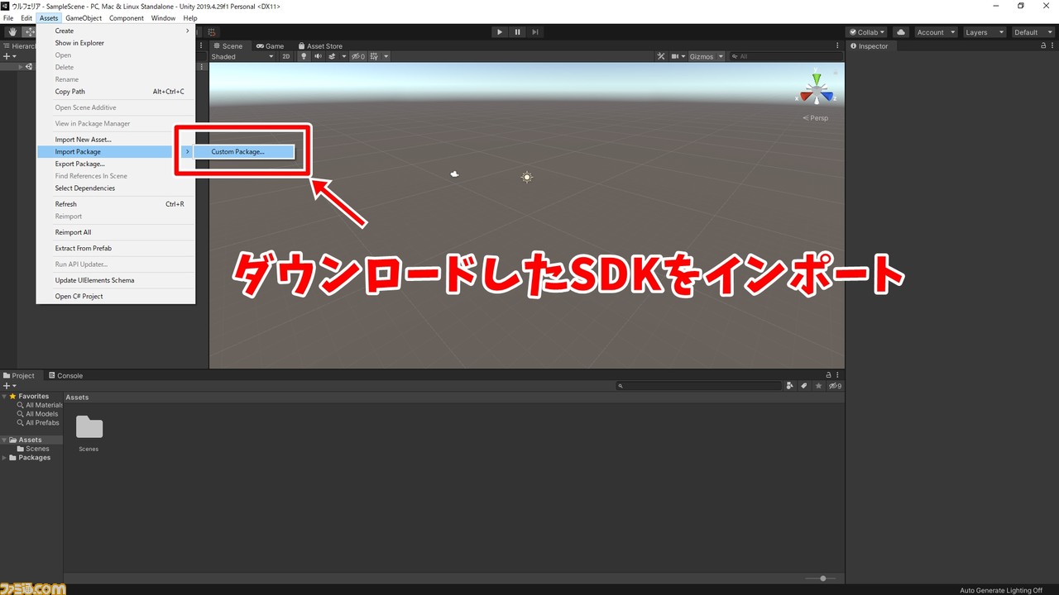Toggle 2D view mode in Scene

[286, 56]
